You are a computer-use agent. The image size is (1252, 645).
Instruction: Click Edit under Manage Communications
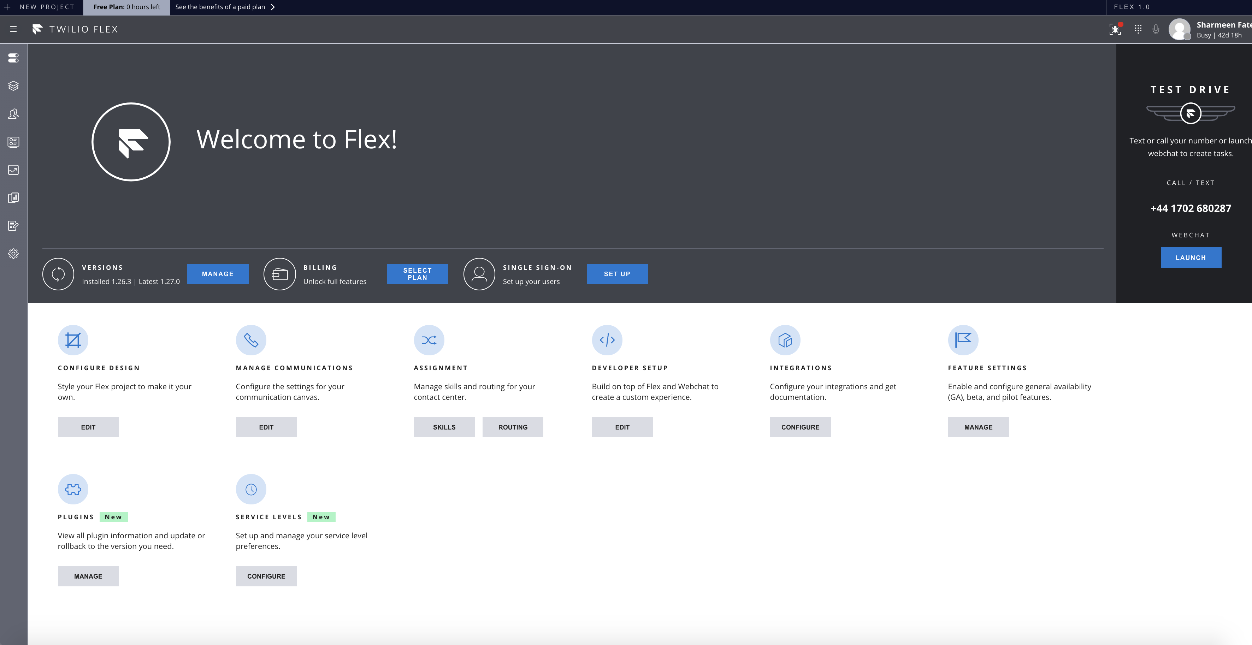point(266,427)
